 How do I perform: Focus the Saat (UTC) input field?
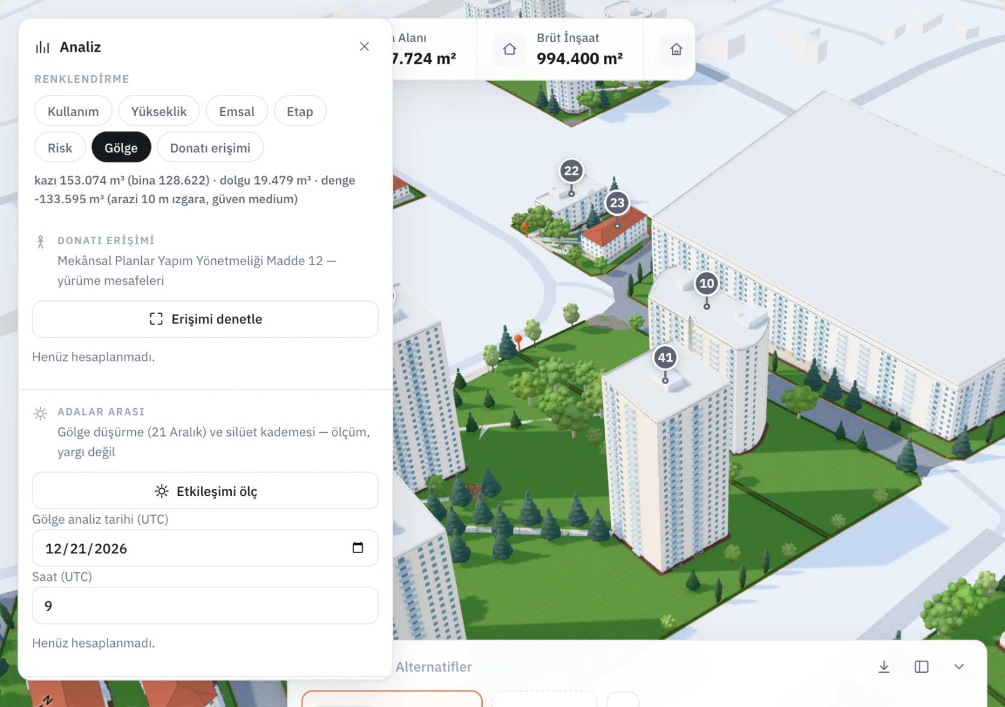coord(205,605)
